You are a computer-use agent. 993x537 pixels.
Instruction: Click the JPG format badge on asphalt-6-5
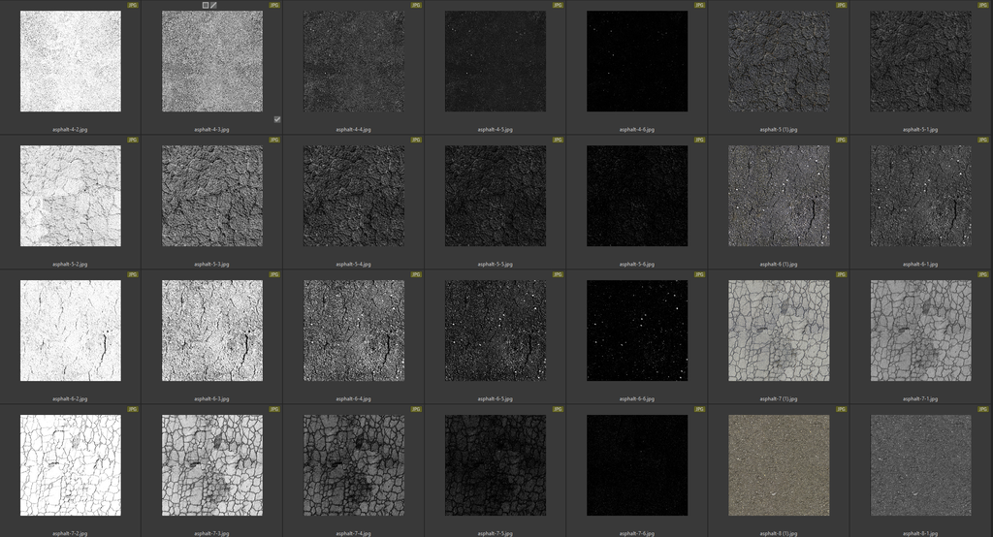coord(558,274)
